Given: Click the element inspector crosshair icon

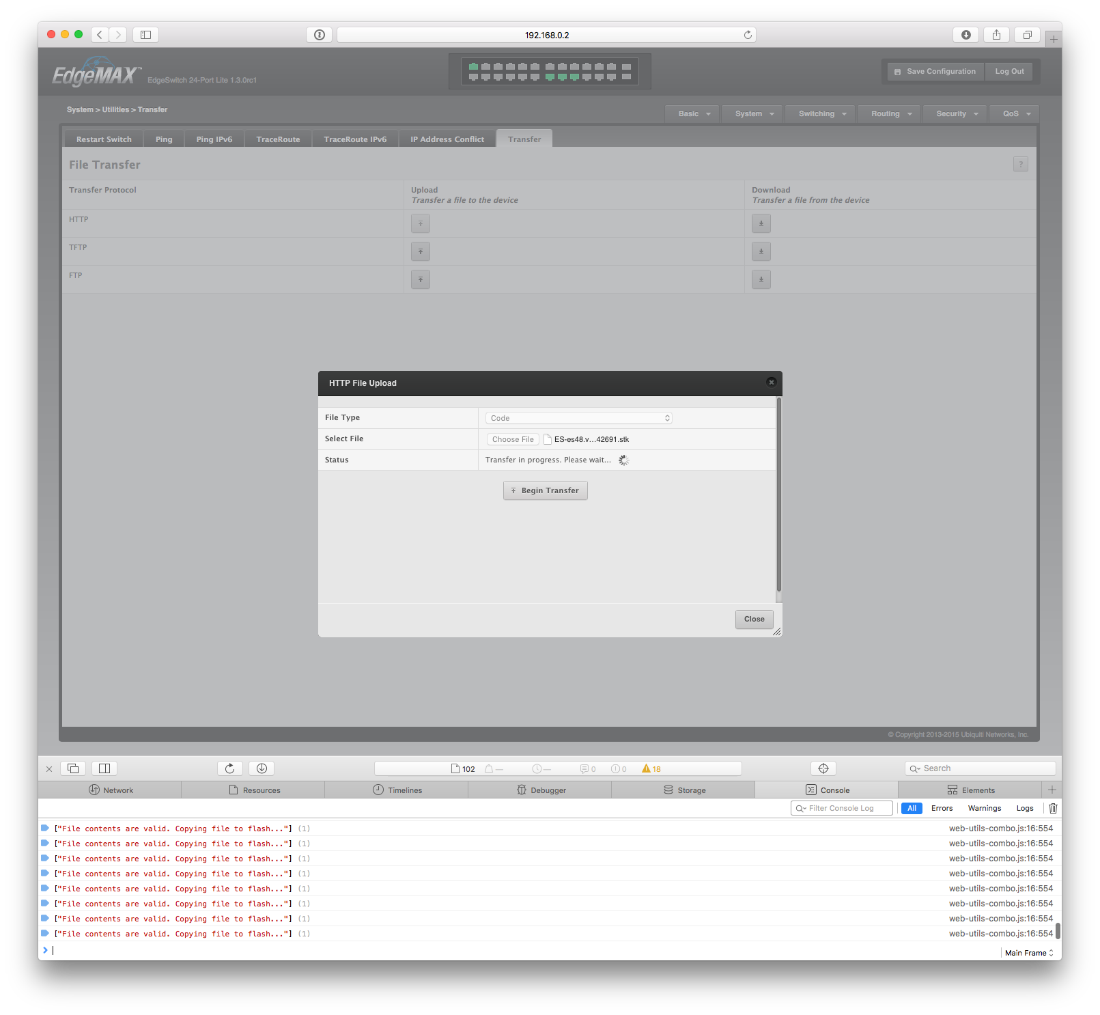Looking at the screenshot, I should (x=823, y=768).
